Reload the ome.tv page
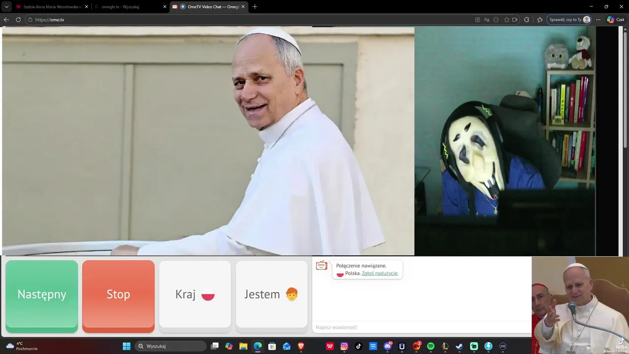Screen dimensions: 629x354 point(18,20)
